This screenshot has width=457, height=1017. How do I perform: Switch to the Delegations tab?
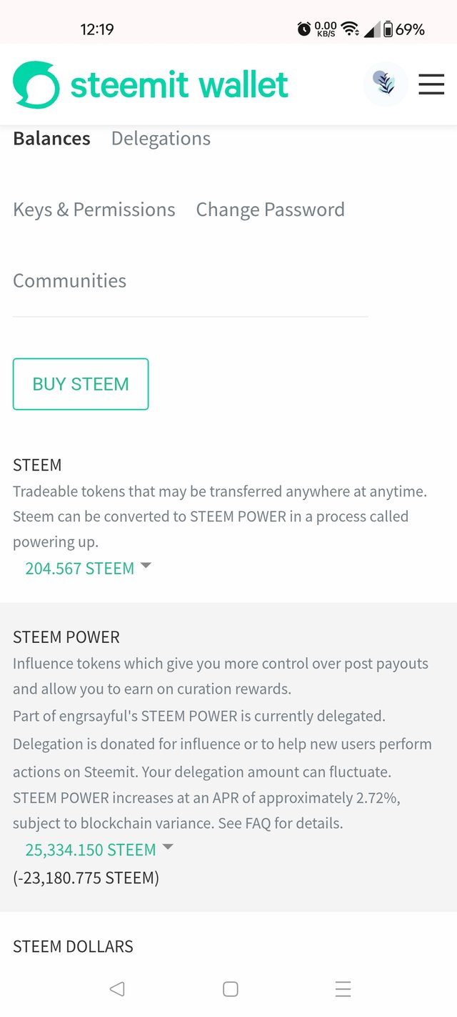click(161, 139)
